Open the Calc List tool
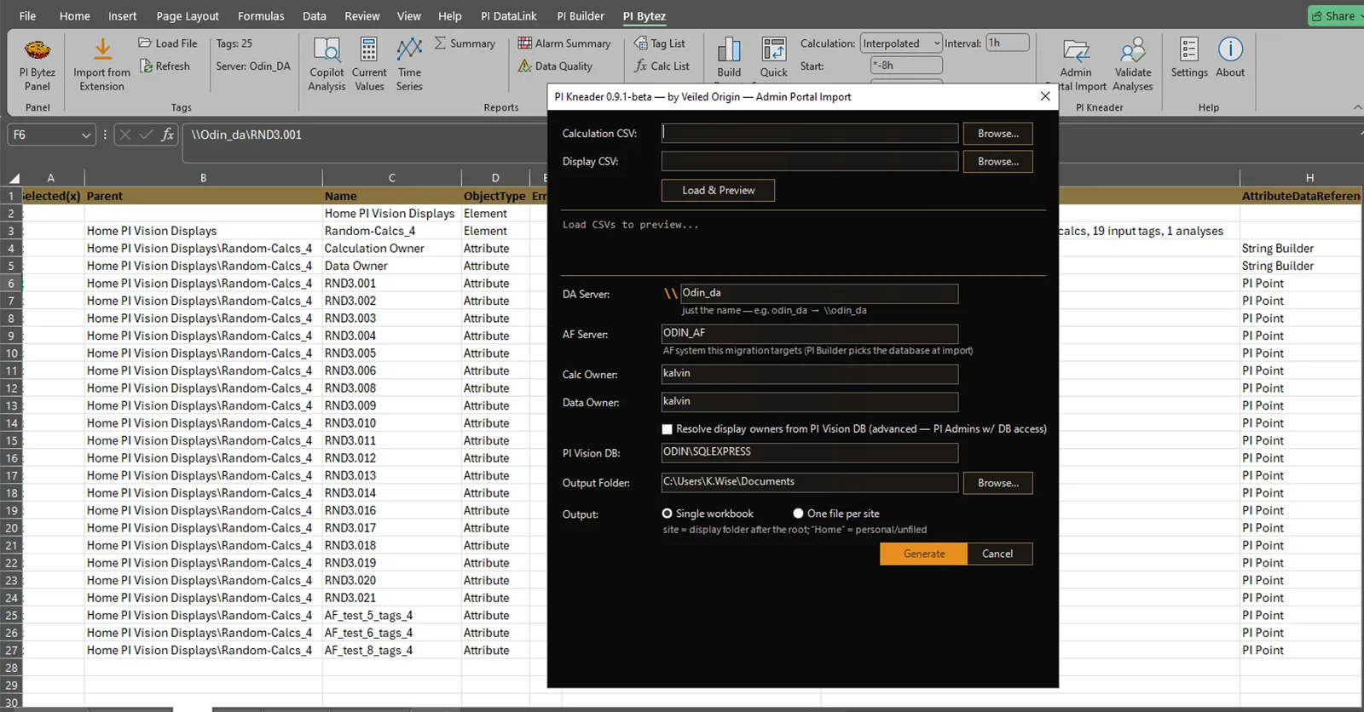The height and width of the screenshot is (712, 1364). (x=662, y=66)
